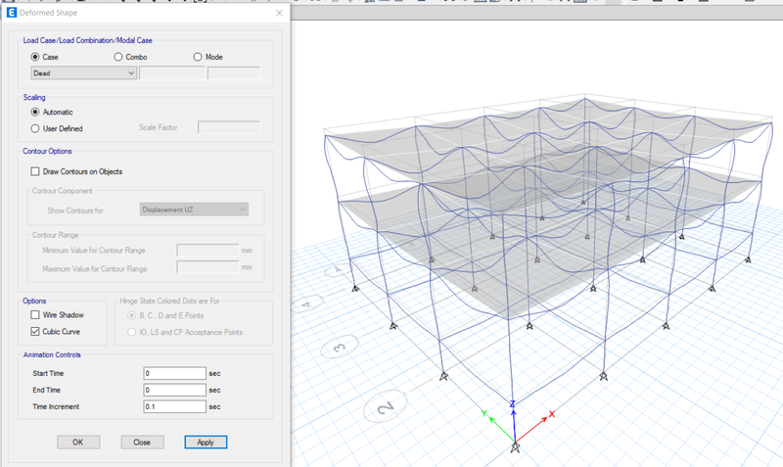Click the Minimum Value for Contour Range field
This screenshot has height=467, width=783.
click(207, 251)
